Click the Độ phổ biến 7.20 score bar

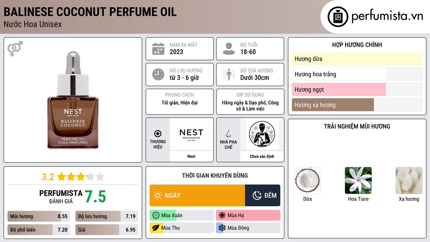39,230
